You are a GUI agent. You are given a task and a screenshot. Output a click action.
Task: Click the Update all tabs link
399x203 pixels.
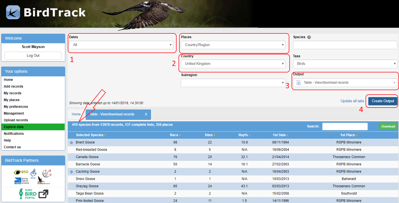[352, 101]
